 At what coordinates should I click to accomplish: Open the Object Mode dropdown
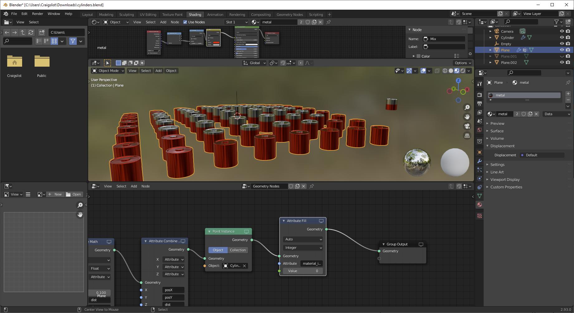107,71
